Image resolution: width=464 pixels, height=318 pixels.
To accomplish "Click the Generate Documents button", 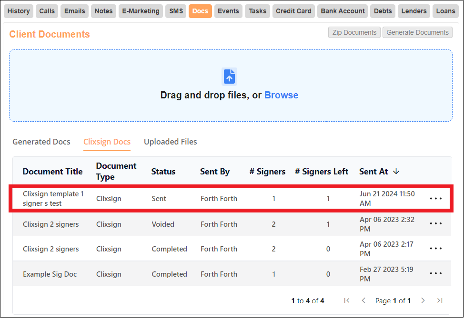I will pyautogui.click(x=417, y=32).
